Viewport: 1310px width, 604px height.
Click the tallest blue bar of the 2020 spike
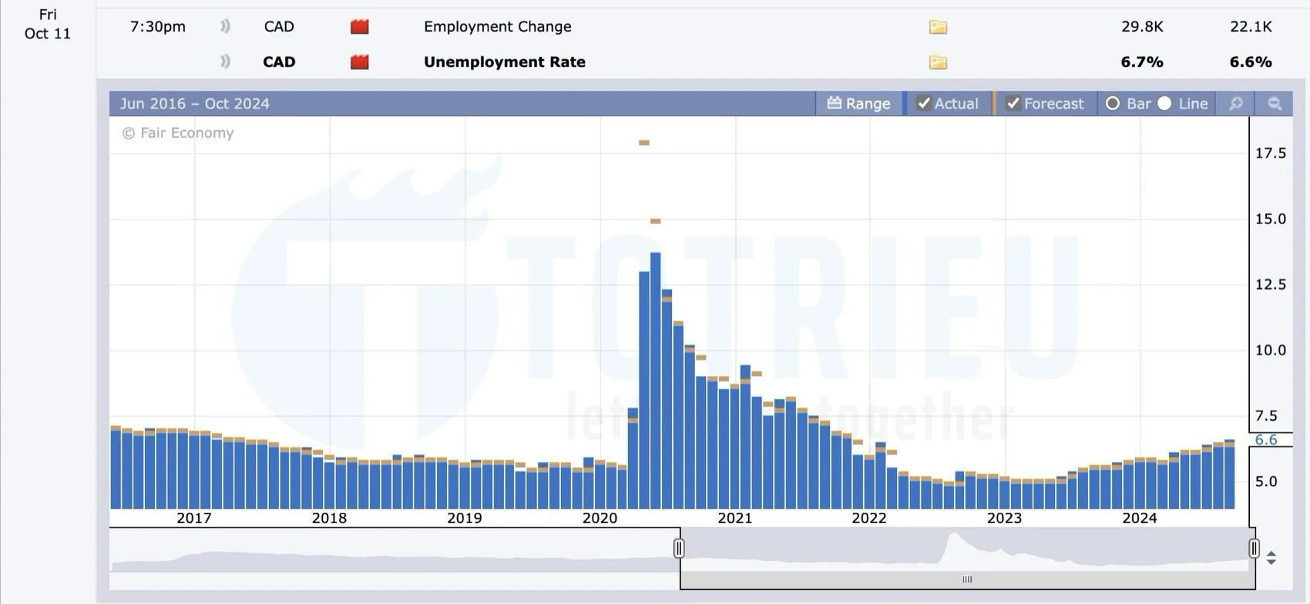pos(656,381)
